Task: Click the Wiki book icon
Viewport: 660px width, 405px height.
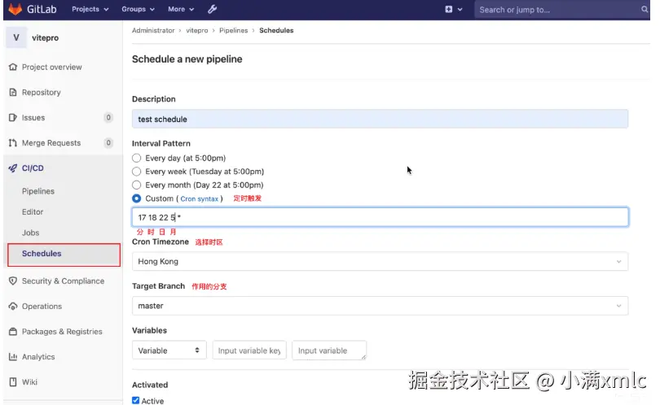Action: pos(13,382)
